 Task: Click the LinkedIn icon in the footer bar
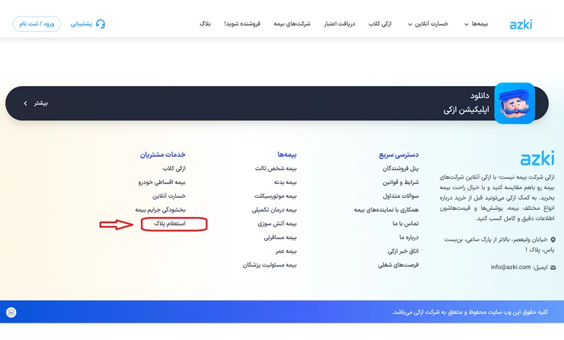click(11, 312)
